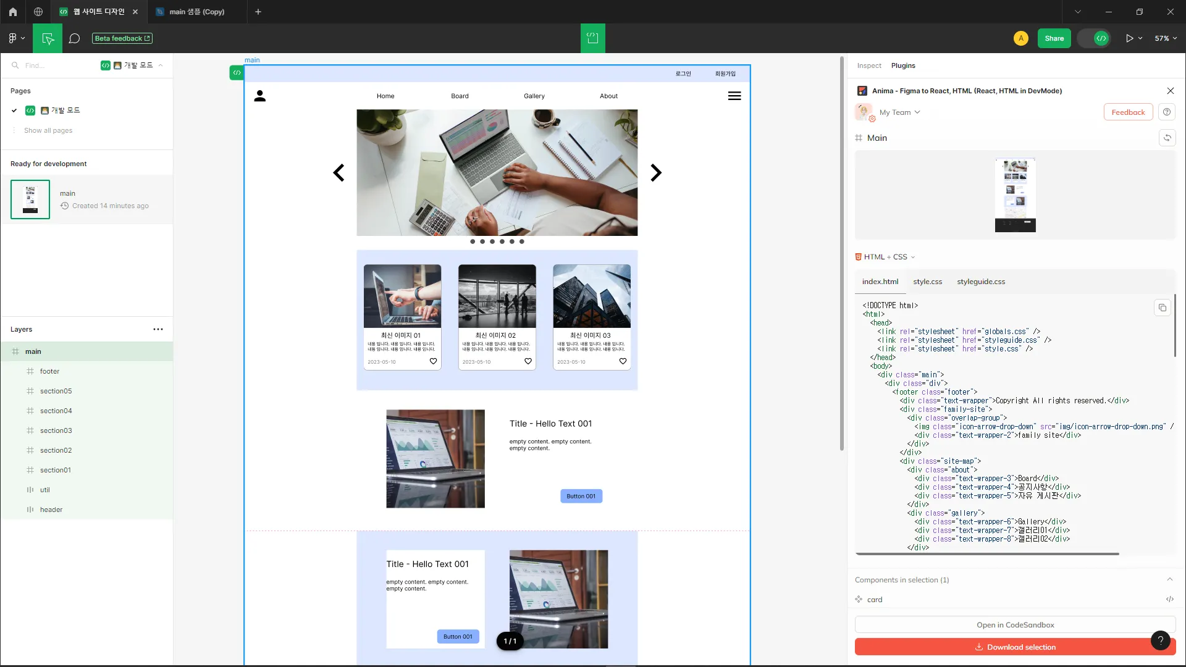Viewport: 1186px width, 667px height.
Task: Select the Move tool in toolbar
Action: pyautogui.click(x=48, y=38)
